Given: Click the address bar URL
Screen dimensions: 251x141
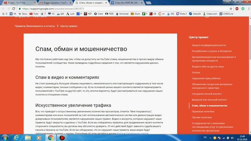Looking at the screenshot, I should [x=53, y=9].
